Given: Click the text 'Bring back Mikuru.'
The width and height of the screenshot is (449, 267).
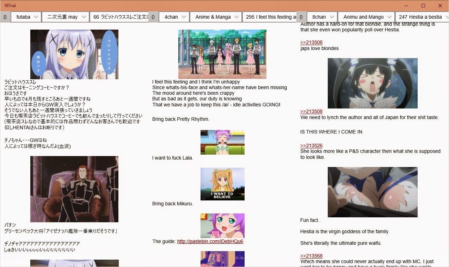Looking at the screenshot, I should point(173,204).
